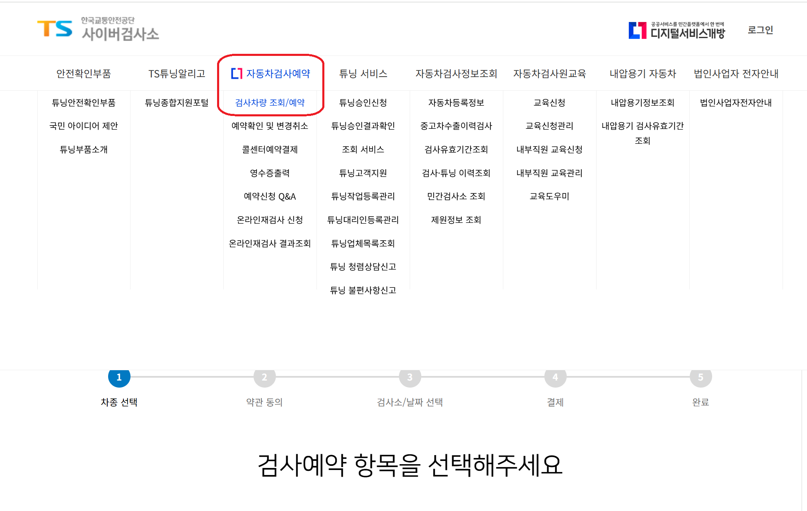
Task: Open 예약확인 및 변경취소
Action: [x=270, y=126]
